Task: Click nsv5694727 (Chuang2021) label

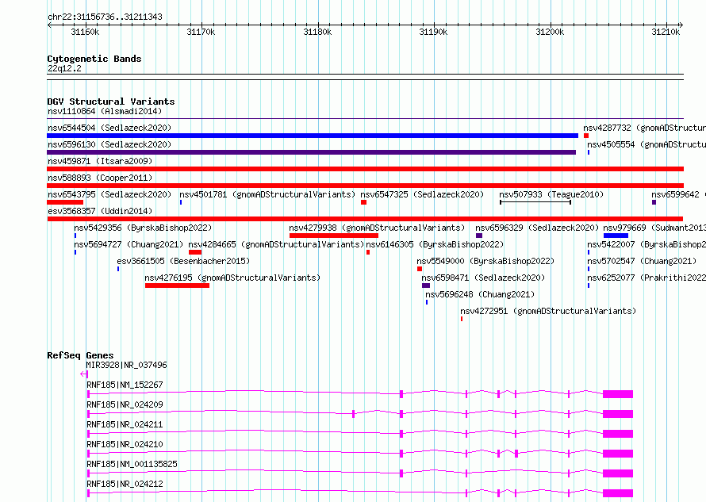Action: (x=129, y=244)
